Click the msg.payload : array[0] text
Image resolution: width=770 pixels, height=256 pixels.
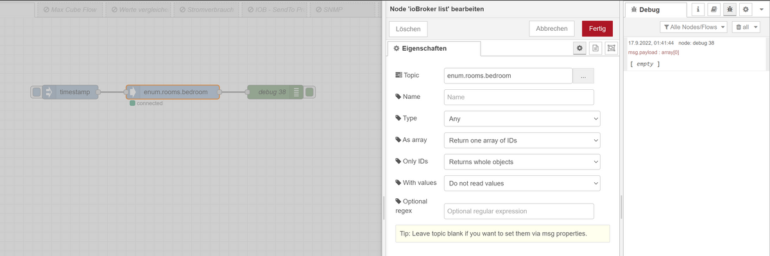pyautogui.click(x=654, y=52)
